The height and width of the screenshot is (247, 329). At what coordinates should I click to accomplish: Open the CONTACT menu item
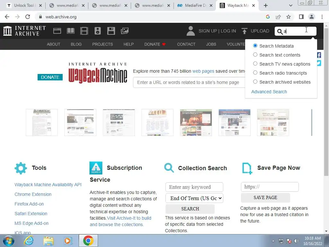[x=186, y=44]
